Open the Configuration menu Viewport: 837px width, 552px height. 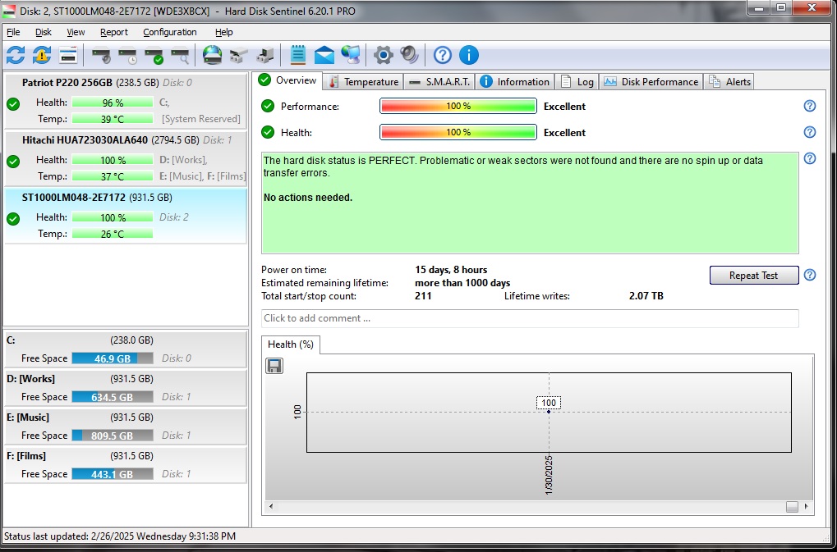click(x=169, y=32)
